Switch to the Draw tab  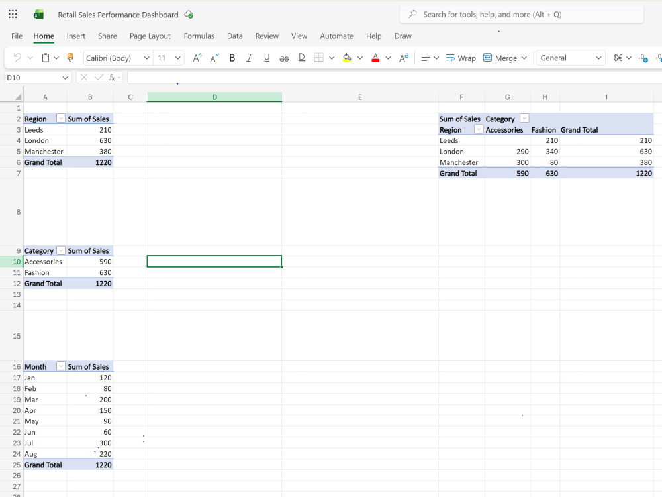coord(402,36)
